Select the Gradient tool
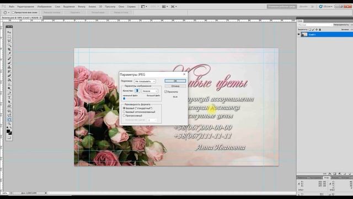 coord(9,80)
